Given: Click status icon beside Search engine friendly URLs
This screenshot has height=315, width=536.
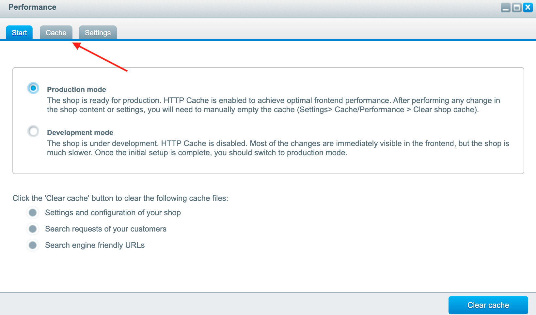Looking at the screenshot, I should (33, 245).
